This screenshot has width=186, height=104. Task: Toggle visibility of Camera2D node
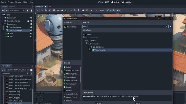(31, 18)
